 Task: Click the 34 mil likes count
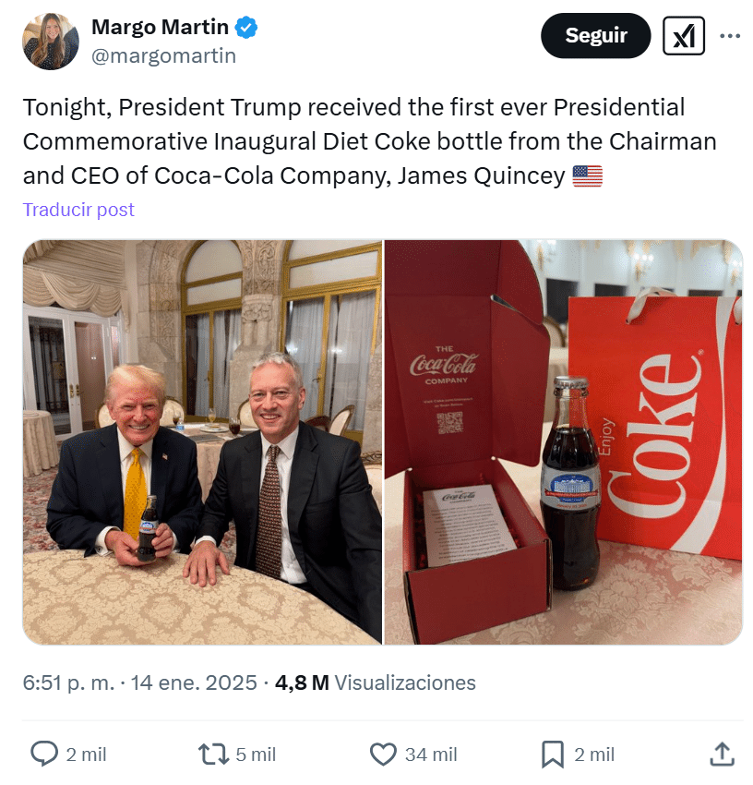tap(431, 754)
